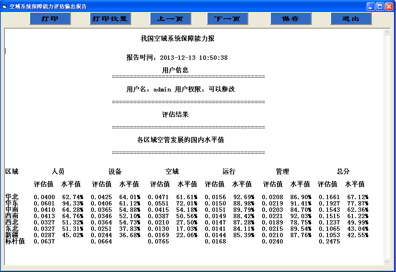Maximize the report window
Screen dimensions: 396x272
click(380, 6)
